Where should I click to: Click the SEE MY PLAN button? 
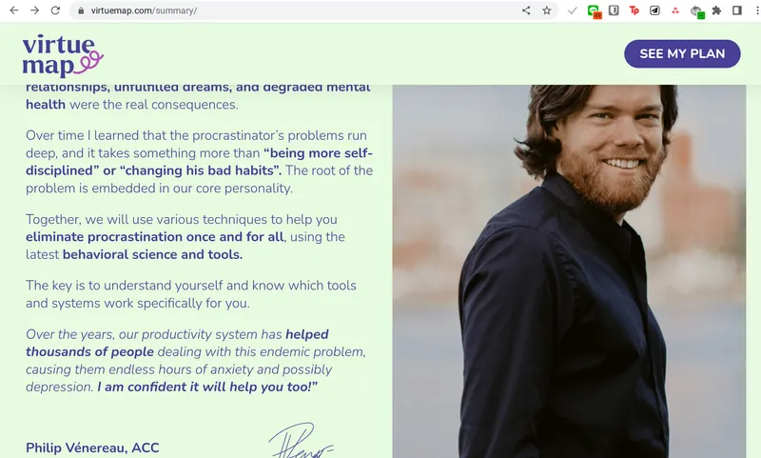(x=682, y=54)
